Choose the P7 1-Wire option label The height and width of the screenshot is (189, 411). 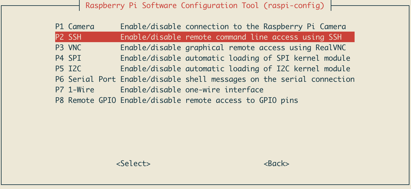click(75, 90)
